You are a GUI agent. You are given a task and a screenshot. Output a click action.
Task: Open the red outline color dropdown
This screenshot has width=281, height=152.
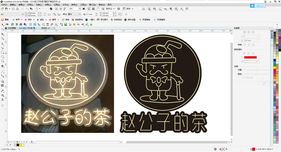click(x=259, y=57)
